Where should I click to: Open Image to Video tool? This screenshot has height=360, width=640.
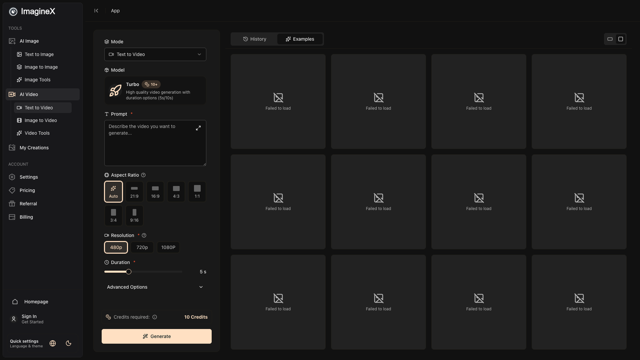click(x=43, y=120)
